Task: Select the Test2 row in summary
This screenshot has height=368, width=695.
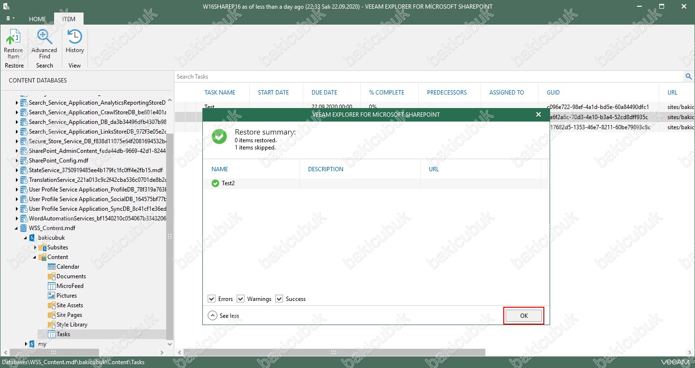Action: (x=376, y=183)
